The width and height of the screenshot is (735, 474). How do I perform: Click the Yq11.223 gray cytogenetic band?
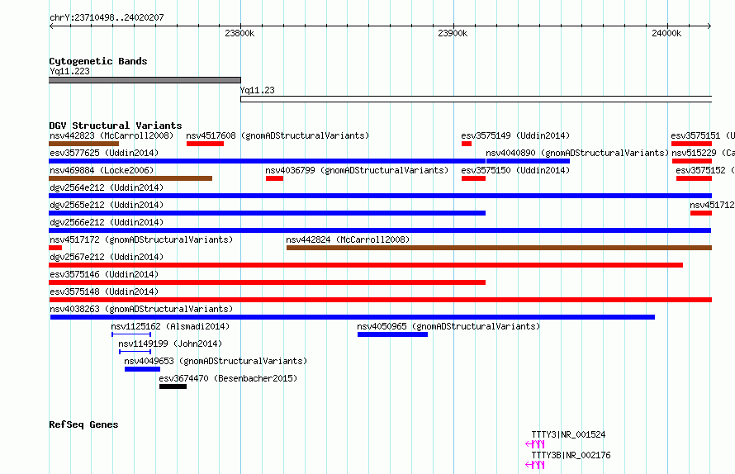(145, 80)
